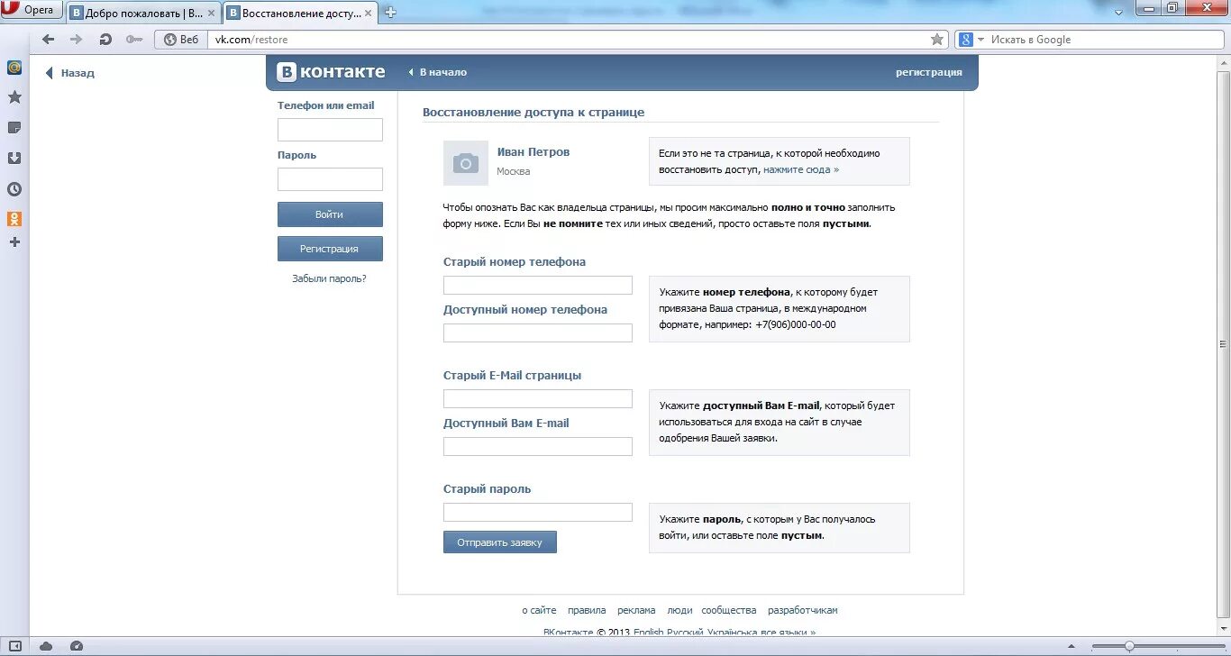Screen dimensions: 1231x656
Task: Click the 'Старый E-Mail страницы' field
Action: click(x=538, y=399)
